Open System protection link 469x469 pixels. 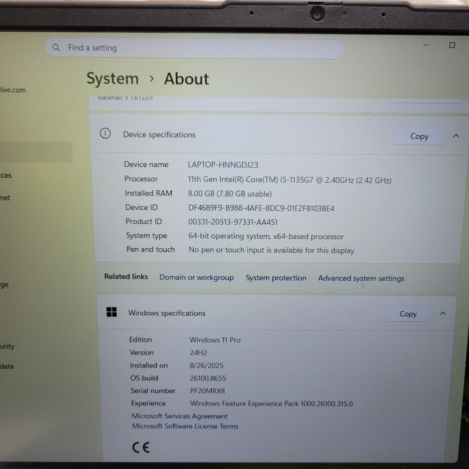(276, 278)
